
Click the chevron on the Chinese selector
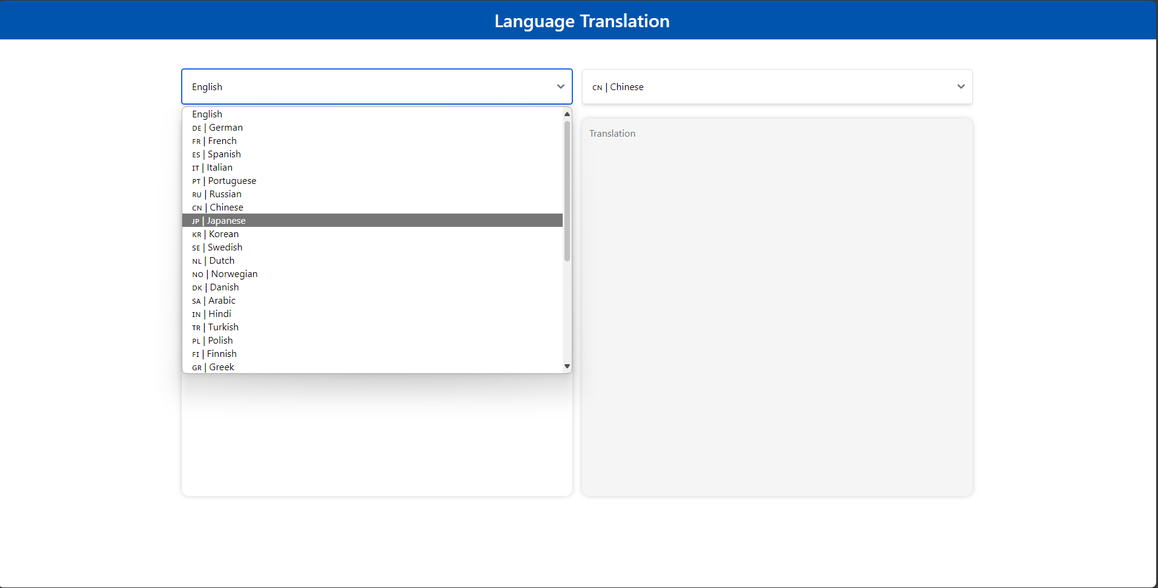tap(961, 87)
